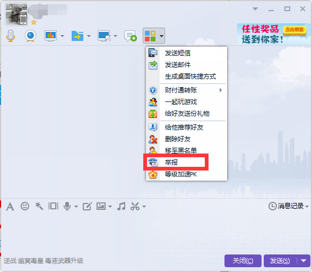Expand voice message dropdown arrow
312x272 pixels.
[x=76, y=207]
